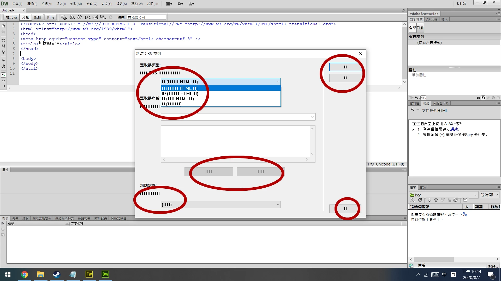
Task: Open the 插入 (Insert) menu
Action: [x=61, y=4]
